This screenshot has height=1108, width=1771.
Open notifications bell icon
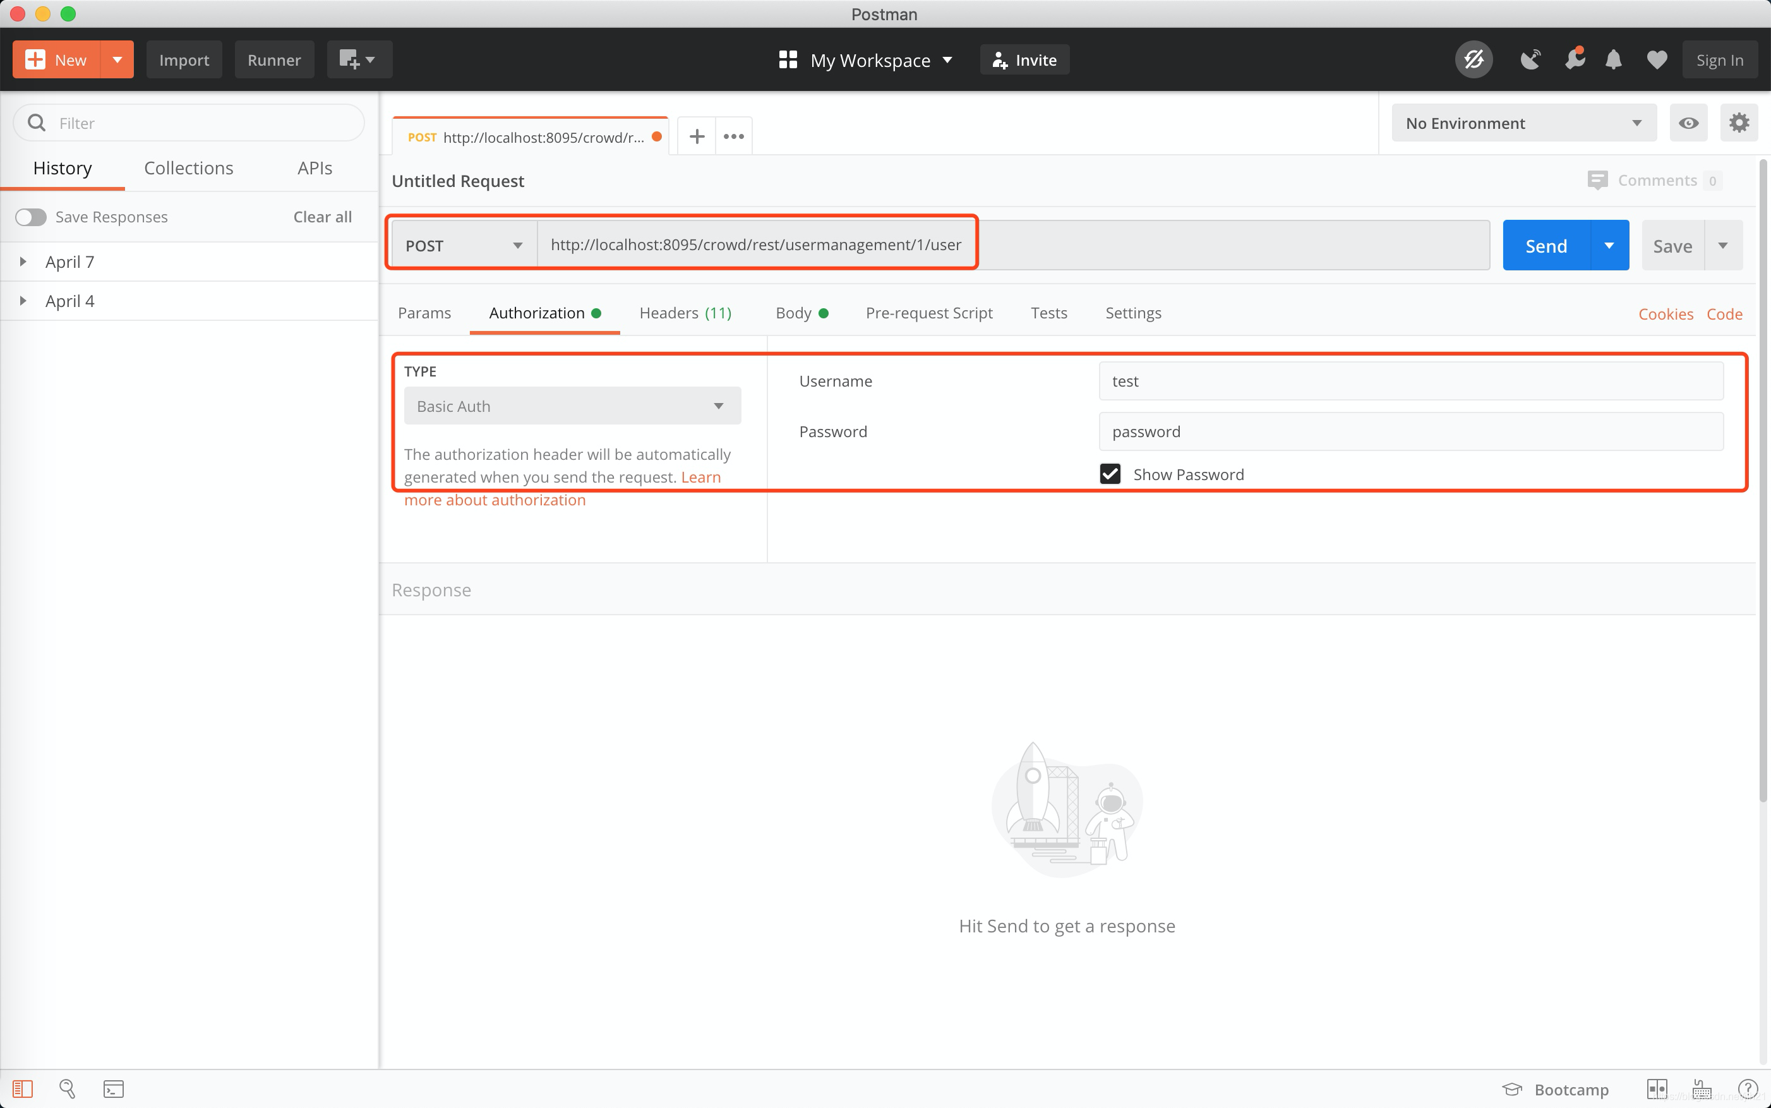tap(1614, 59)
